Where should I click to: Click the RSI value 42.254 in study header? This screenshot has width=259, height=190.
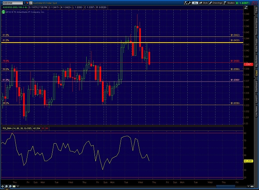click(36, 128)
